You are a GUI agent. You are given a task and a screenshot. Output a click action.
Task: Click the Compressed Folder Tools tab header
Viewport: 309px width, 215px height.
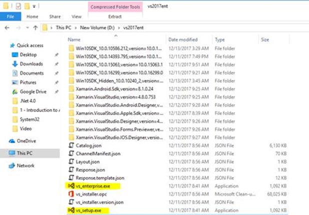[115, 7]
